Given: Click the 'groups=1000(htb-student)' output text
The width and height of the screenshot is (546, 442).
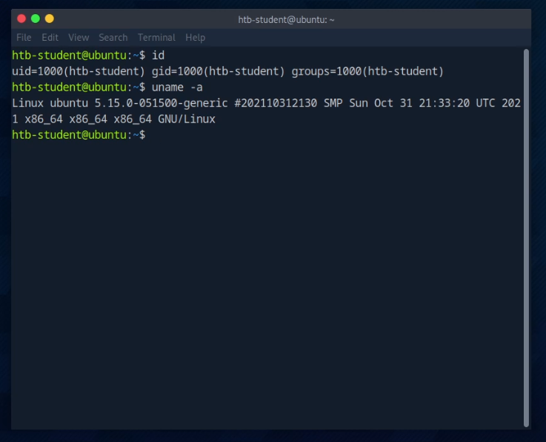Looking at the screenshot, I should click(x=367, y=71).
